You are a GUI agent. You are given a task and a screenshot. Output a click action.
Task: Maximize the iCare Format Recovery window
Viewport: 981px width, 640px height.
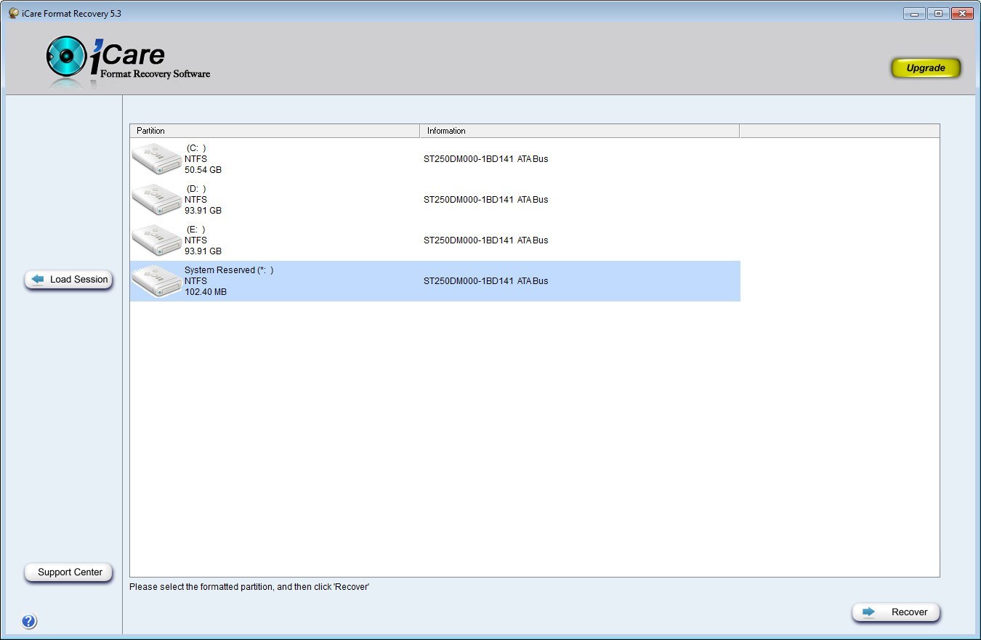938,13
